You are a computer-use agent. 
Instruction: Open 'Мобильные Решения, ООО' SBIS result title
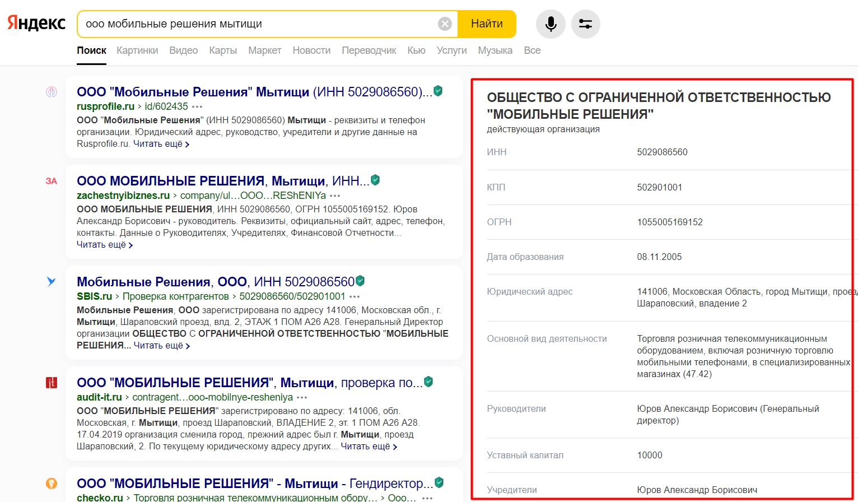tap(215, 282)
